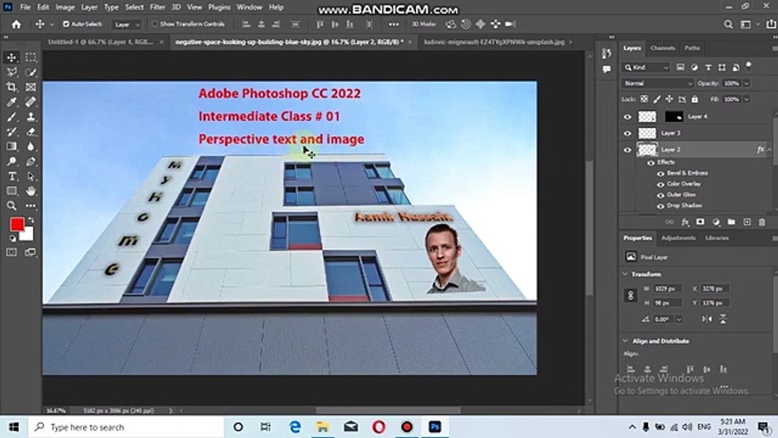Select the Zoom tool in toolbar
778x438 pixels.
12,206
